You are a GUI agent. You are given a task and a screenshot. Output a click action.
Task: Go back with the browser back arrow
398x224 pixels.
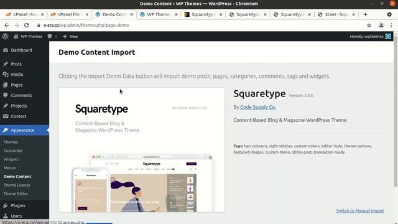pos(7,25)
